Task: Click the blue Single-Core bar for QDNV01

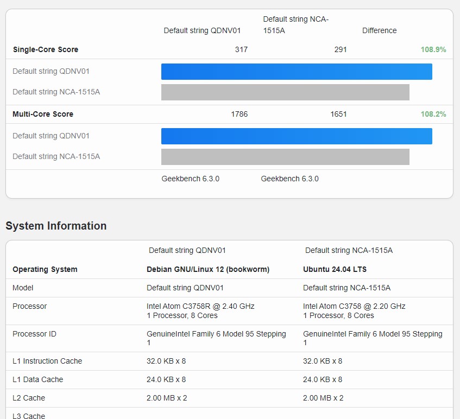Action: (x=297, y=72)
